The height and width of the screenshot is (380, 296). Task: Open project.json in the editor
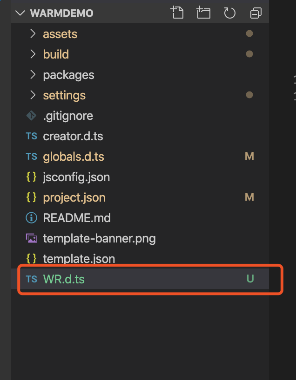(x=74, y=197)
